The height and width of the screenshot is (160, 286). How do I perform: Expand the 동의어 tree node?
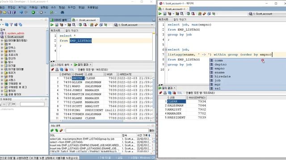coord(2,91)
